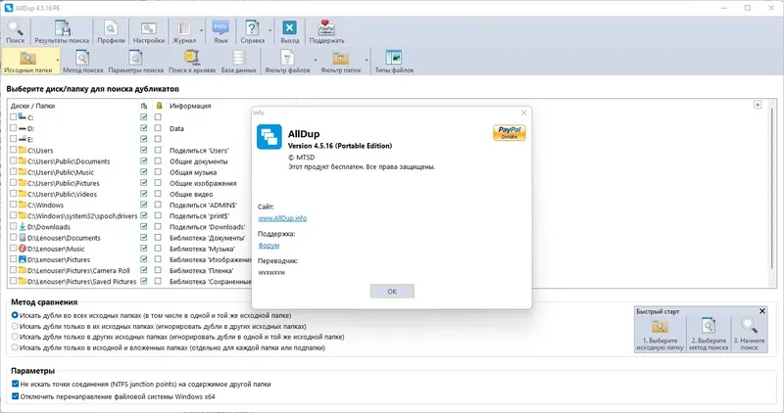Select radio дубли только в исходной и вложенных папках
The width and height of the screenshot is (784, 413).
(x=15, y=347)
